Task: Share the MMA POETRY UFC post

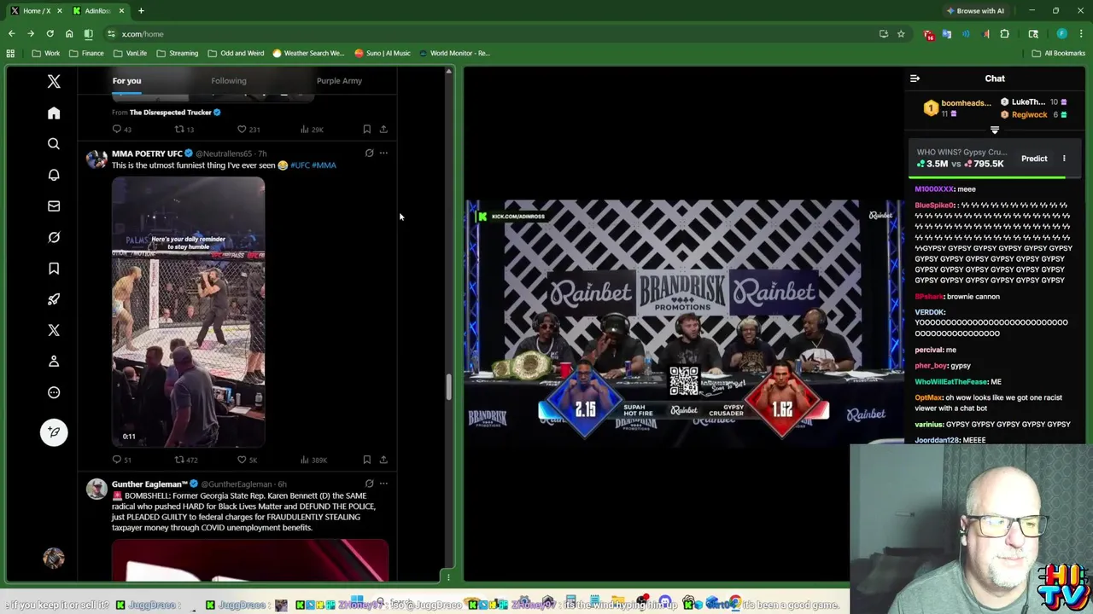Action: point(383,460)
